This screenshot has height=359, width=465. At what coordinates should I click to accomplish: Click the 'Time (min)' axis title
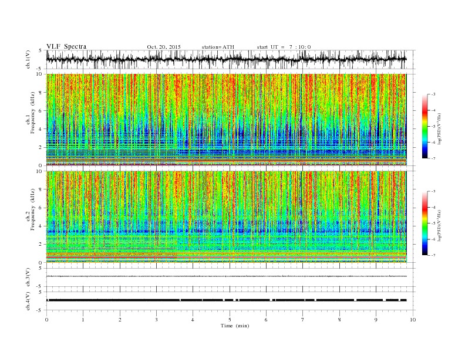235,326
